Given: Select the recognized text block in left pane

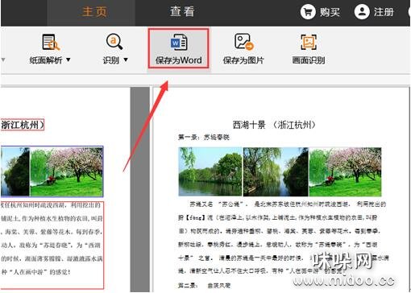Looking at the screenshot, I should (x=52, y=245).
